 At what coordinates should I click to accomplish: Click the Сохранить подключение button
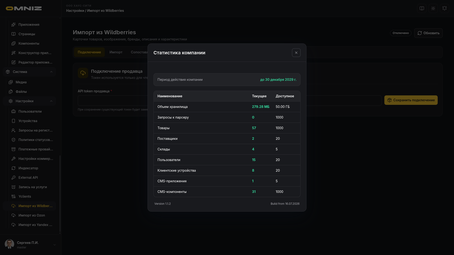pyautogui.click(x=411, y=100)
